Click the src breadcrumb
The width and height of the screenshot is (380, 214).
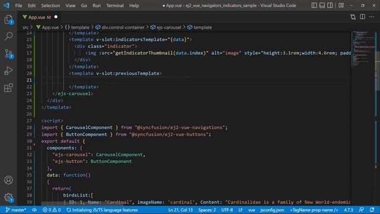click(x=26, y=27)
